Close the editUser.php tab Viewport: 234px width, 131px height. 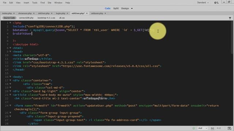pyautogui.click(x=87, y=13)
